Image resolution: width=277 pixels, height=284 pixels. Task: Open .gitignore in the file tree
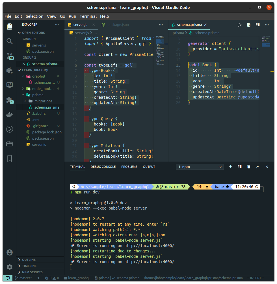click(40, 126)
